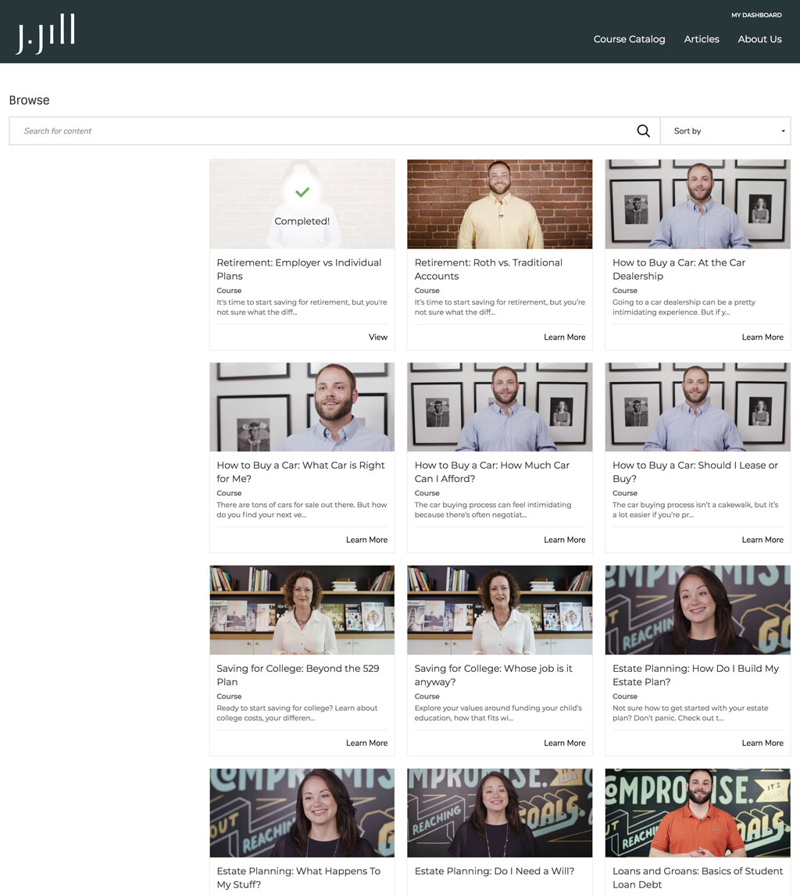Click the J.Jill logo
This screenshot has height=896, width=800.
pyautogui.click(x=45, y=34)
